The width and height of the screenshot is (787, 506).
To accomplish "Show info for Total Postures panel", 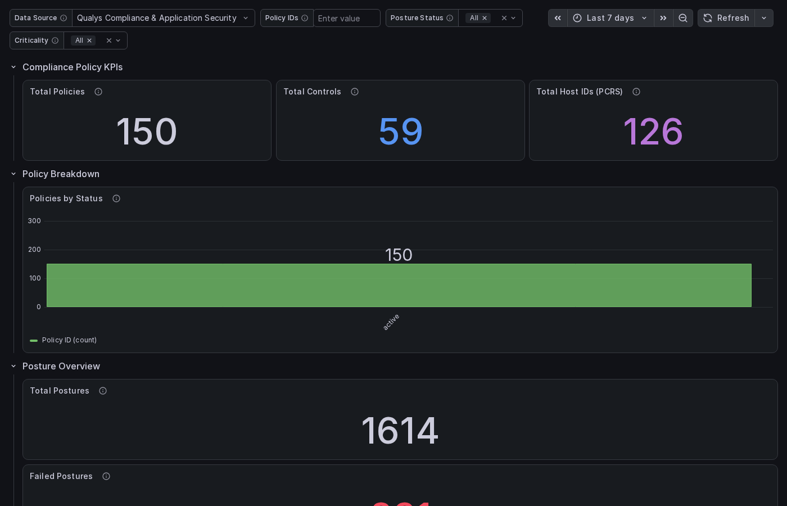I will [x=103, y=391].
